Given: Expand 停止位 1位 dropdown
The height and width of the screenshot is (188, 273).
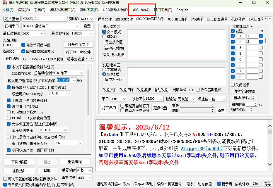Looking at the screenshot, I should tap(218, 99).
